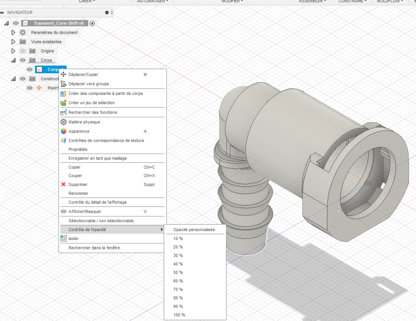Activate the Transient_Core-Shift v8 component target circle
Viewport: 416px width, 321px height.
91,23
